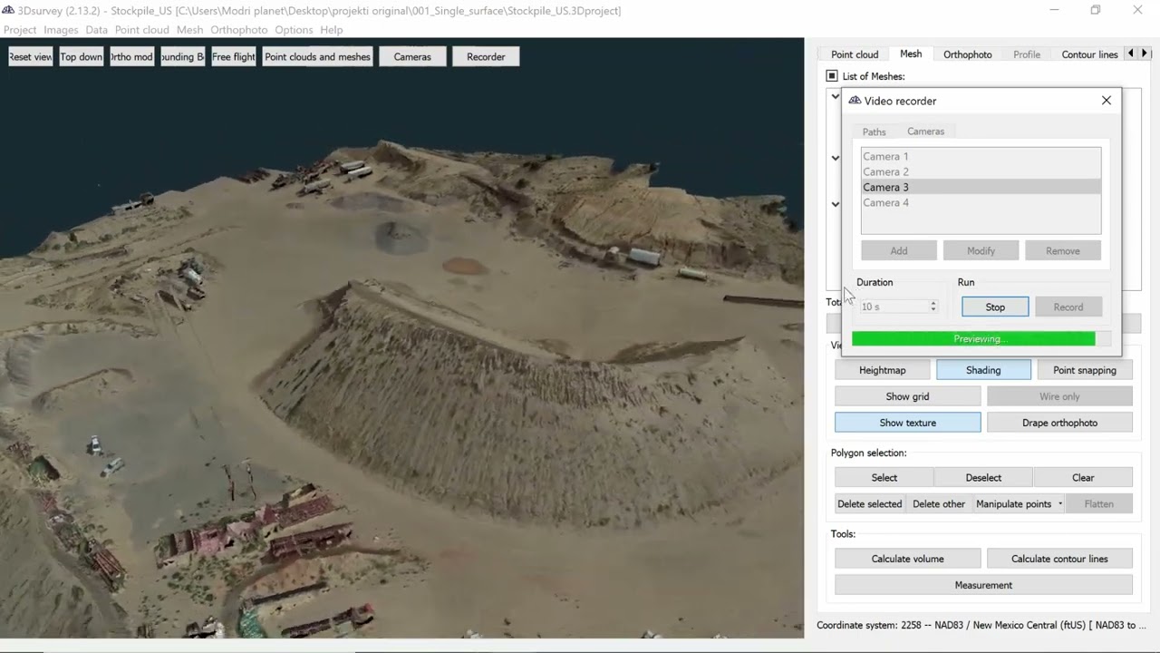Stop the video preview
Image resolution: width=1160 pixels, height=653 pixels.
(x=995, y=307)
